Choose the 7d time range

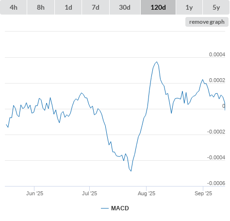pos(96,7)
